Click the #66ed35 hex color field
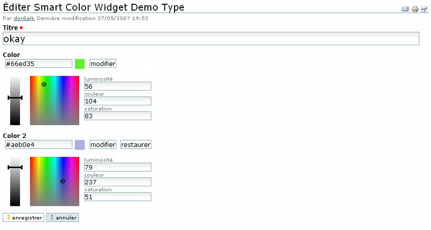The image size is (431, 230). point(38,64)
